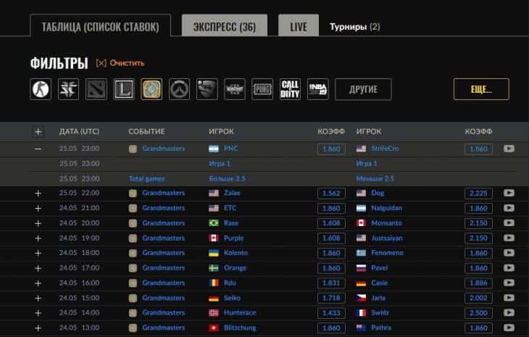
Task: Select the StarCraft game filter icon
Action: pyautogui.click(x=69, y=89)
